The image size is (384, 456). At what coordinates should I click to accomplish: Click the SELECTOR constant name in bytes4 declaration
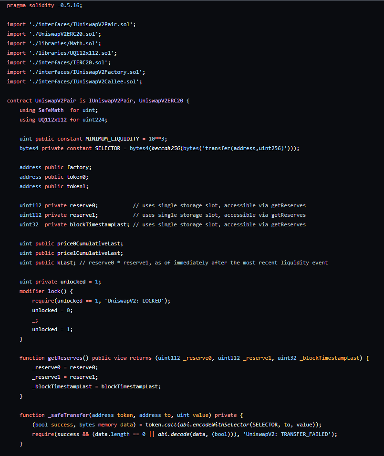(x=108, y=148)
